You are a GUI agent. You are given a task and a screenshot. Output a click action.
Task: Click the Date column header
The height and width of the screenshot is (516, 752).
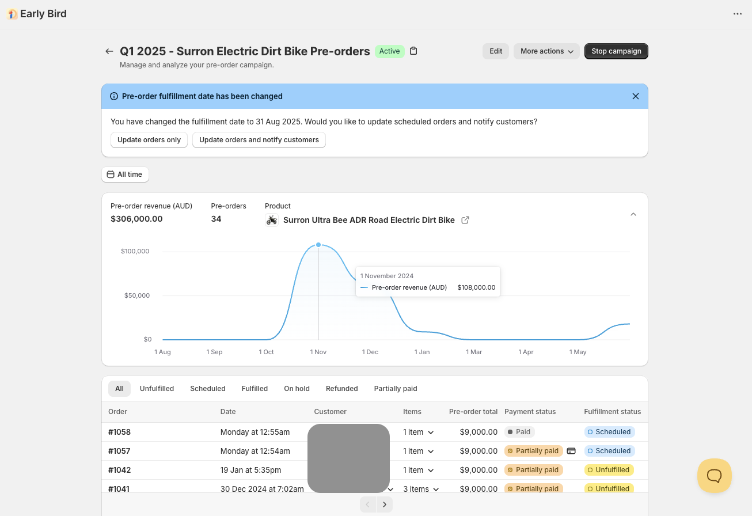pyautogui.click(x=228, y=412)
